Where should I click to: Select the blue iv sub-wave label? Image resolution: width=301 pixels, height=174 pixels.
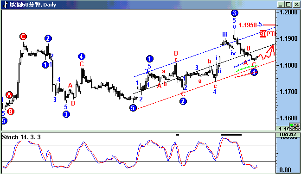pyautogui.click(x=233, y=53)
